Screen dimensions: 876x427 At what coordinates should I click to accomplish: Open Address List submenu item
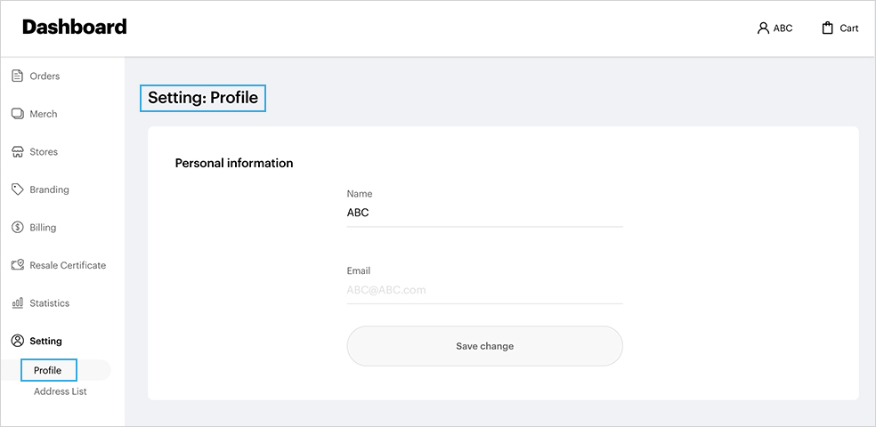pyautogui.click(x=60, y=391)
